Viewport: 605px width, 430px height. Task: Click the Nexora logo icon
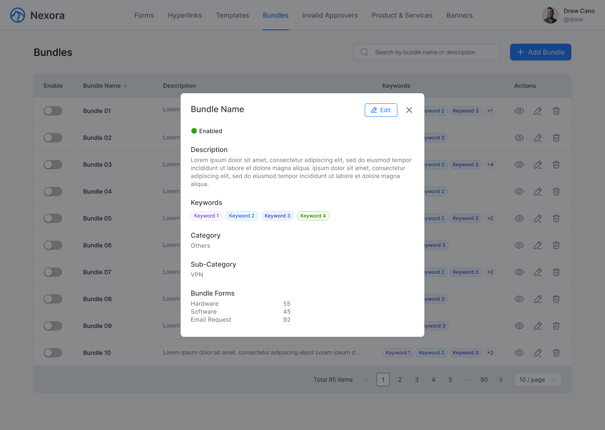[18, 15]
